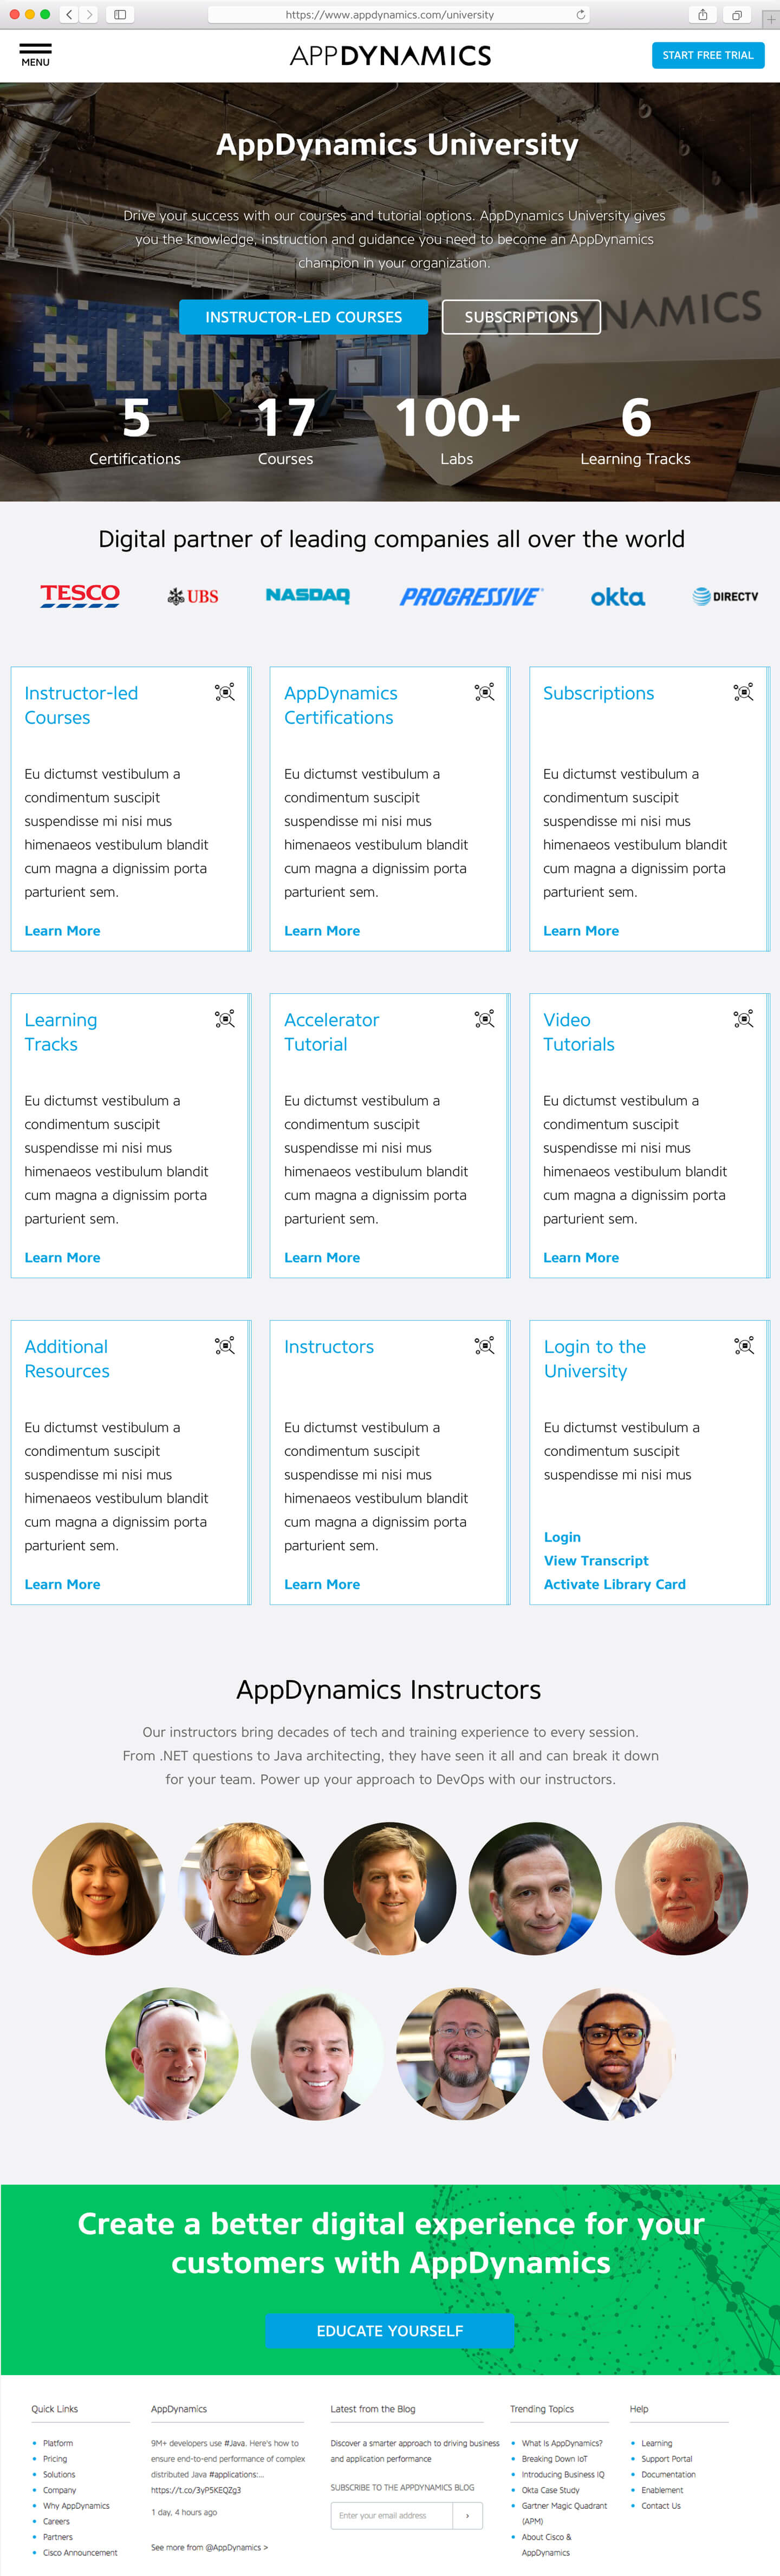The width and height of the screenshot is (780, 2576).
Task: Open What Is AppDynamics? trending topic
Action: pyautogui.click(x=562, y=2443)
